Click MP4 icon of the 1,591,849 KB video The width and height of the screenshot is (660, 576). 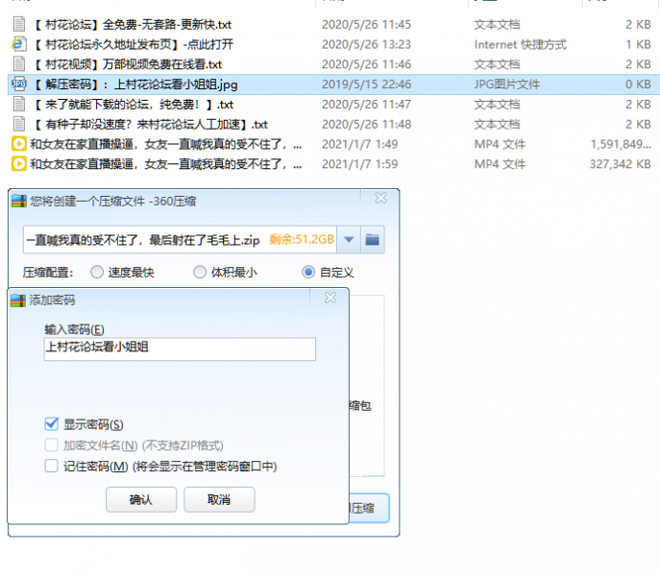pyautogui.click(x=18, y=144)
